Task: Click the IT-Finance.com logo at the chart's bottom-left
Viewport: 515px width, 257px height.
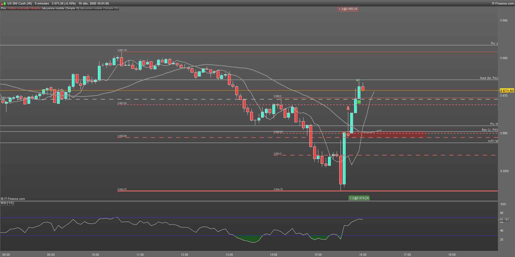Action: click(x=13, y=199)
